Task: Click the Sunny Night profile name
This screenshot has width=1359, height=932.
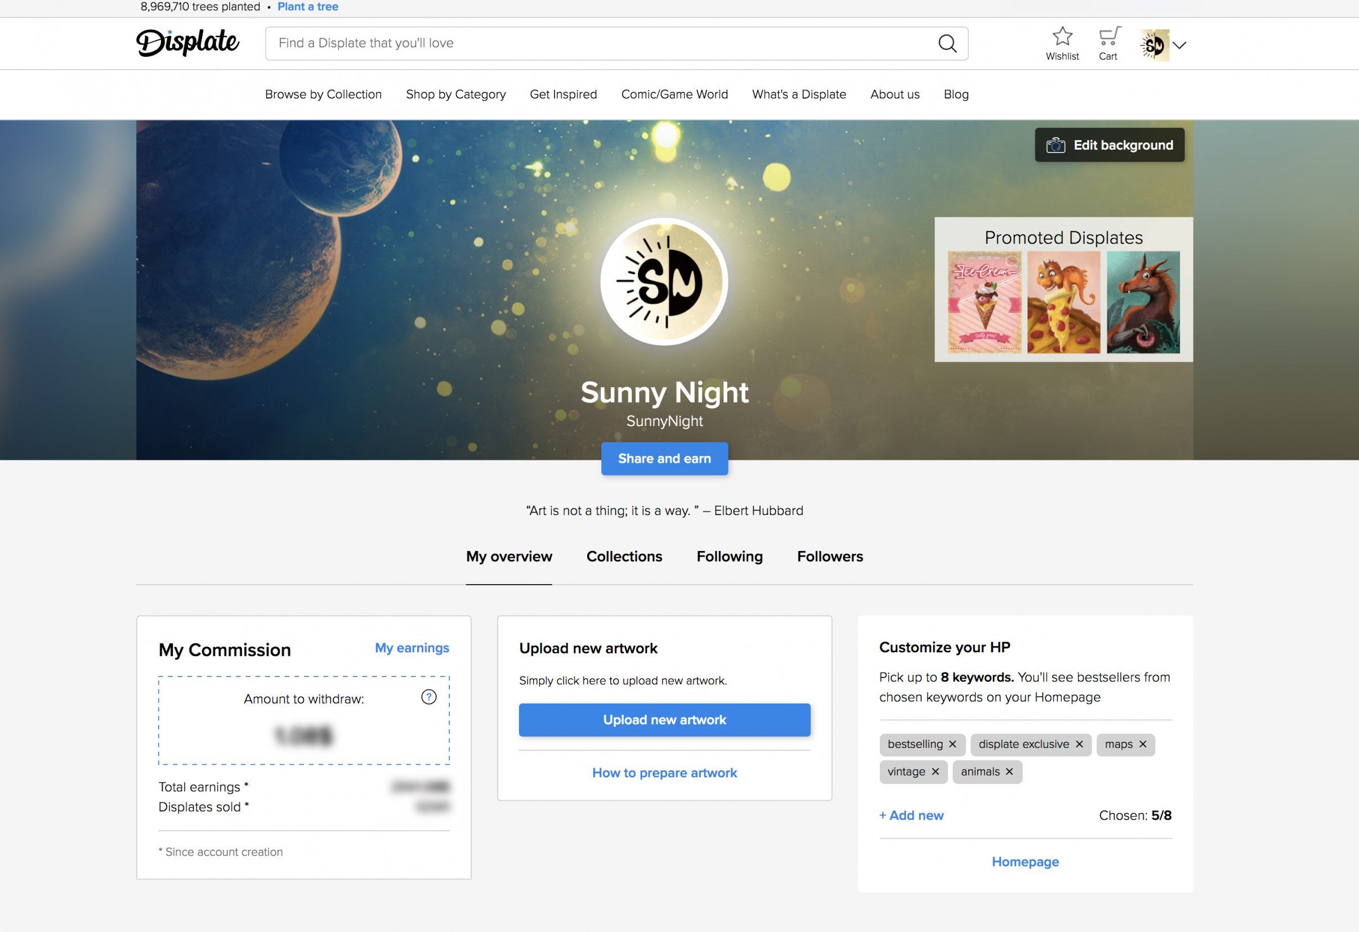Action: 664,392
